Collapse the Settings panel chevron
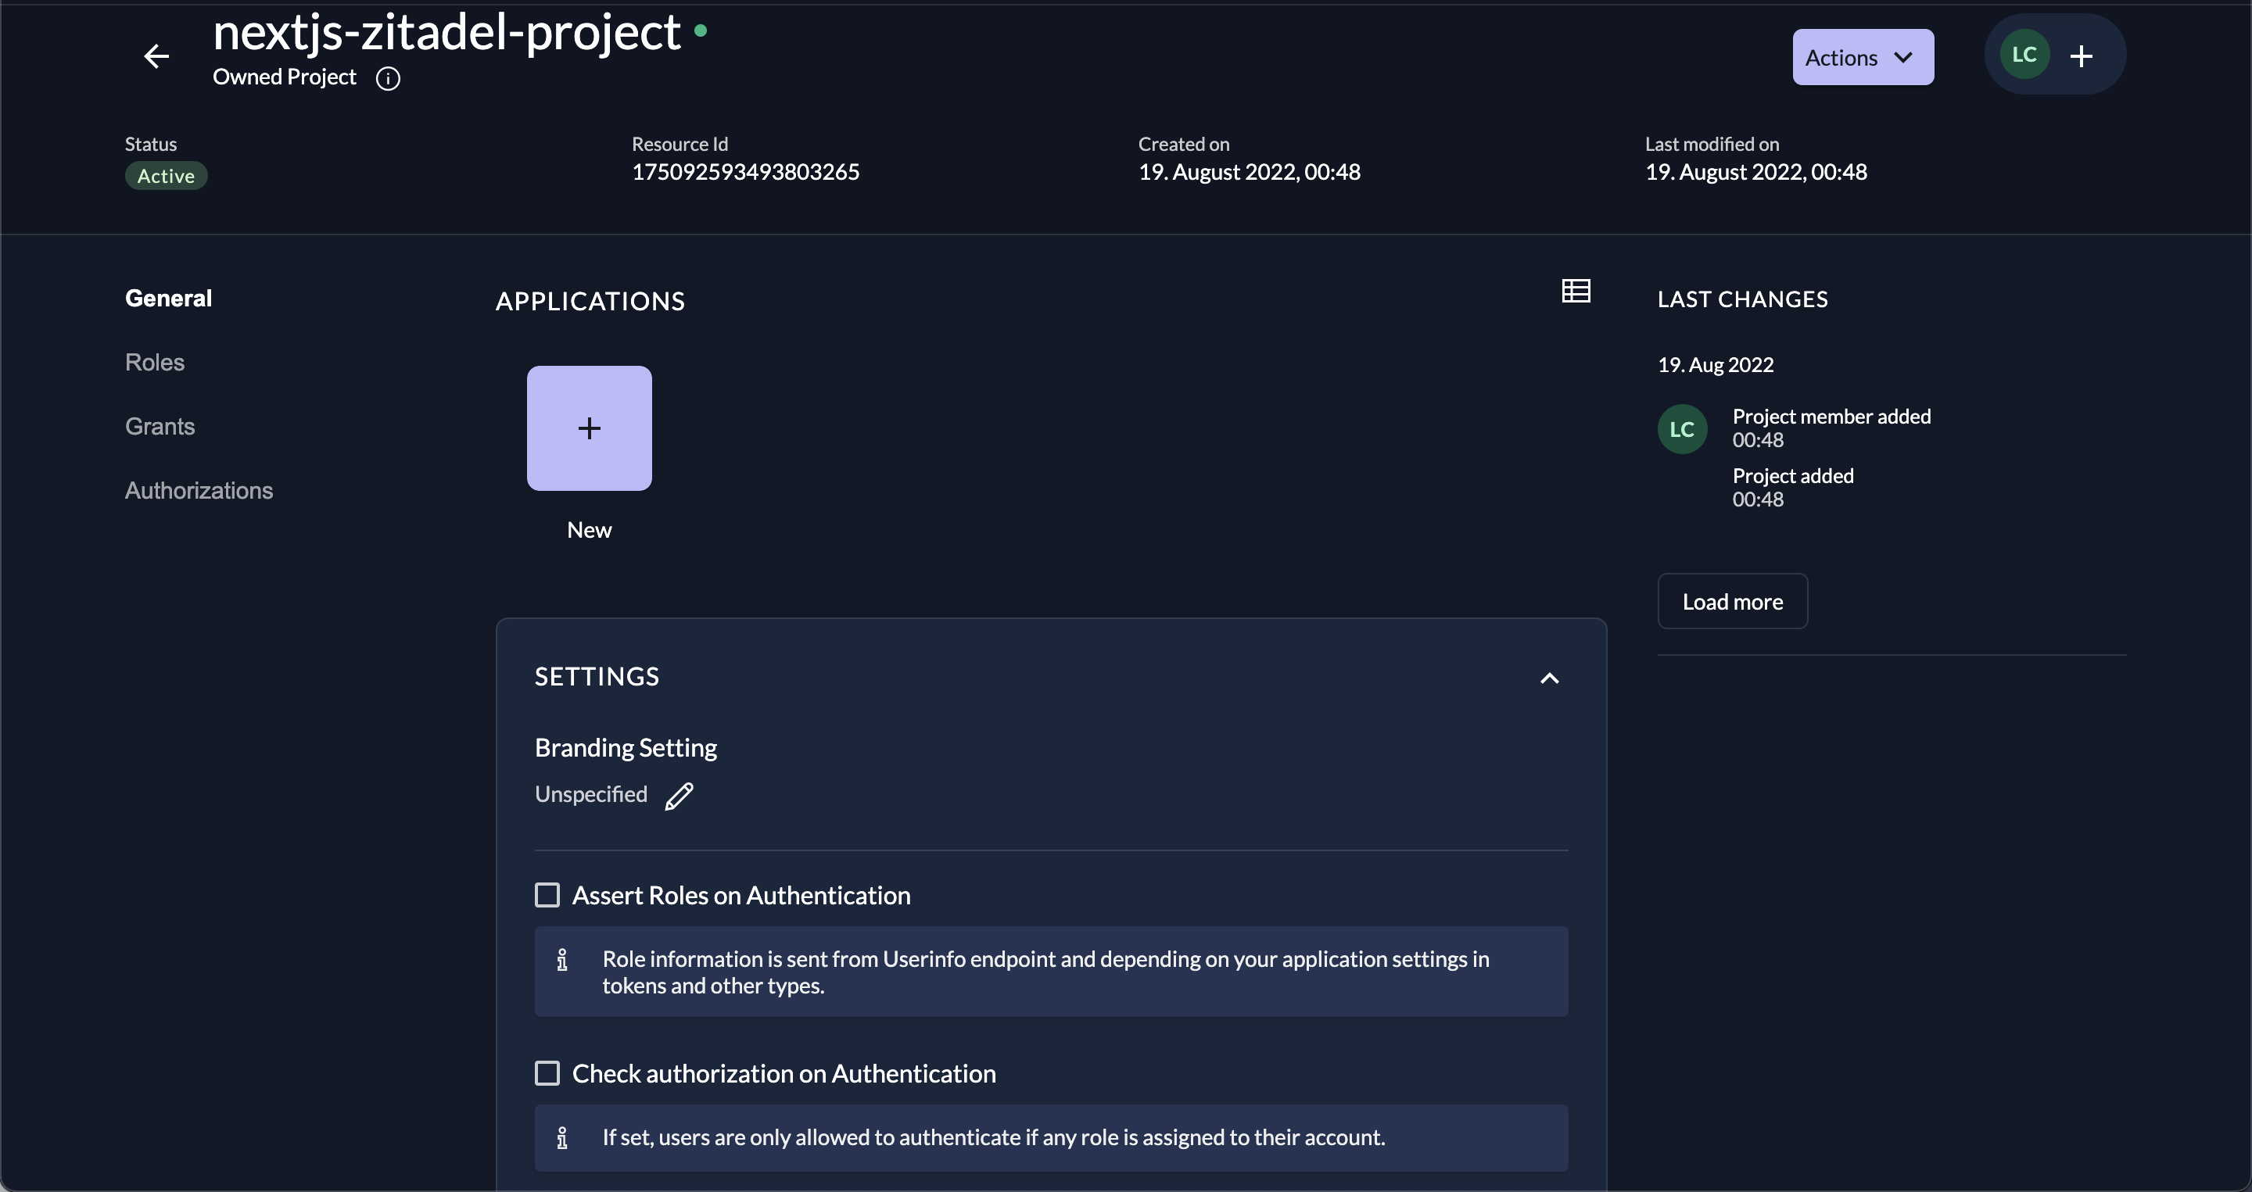This screenshot has width=2252, height=1192. pyautogui.click(x=1549, y=678)
